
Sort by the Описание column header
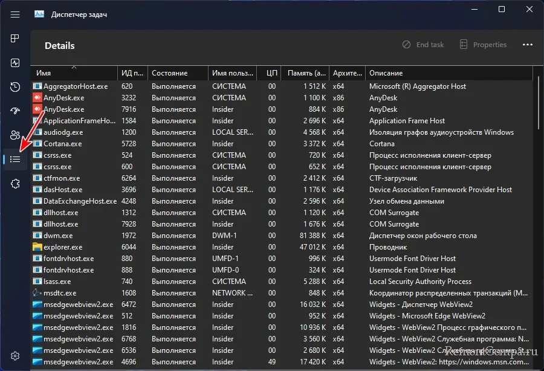[x=449, y=73]
